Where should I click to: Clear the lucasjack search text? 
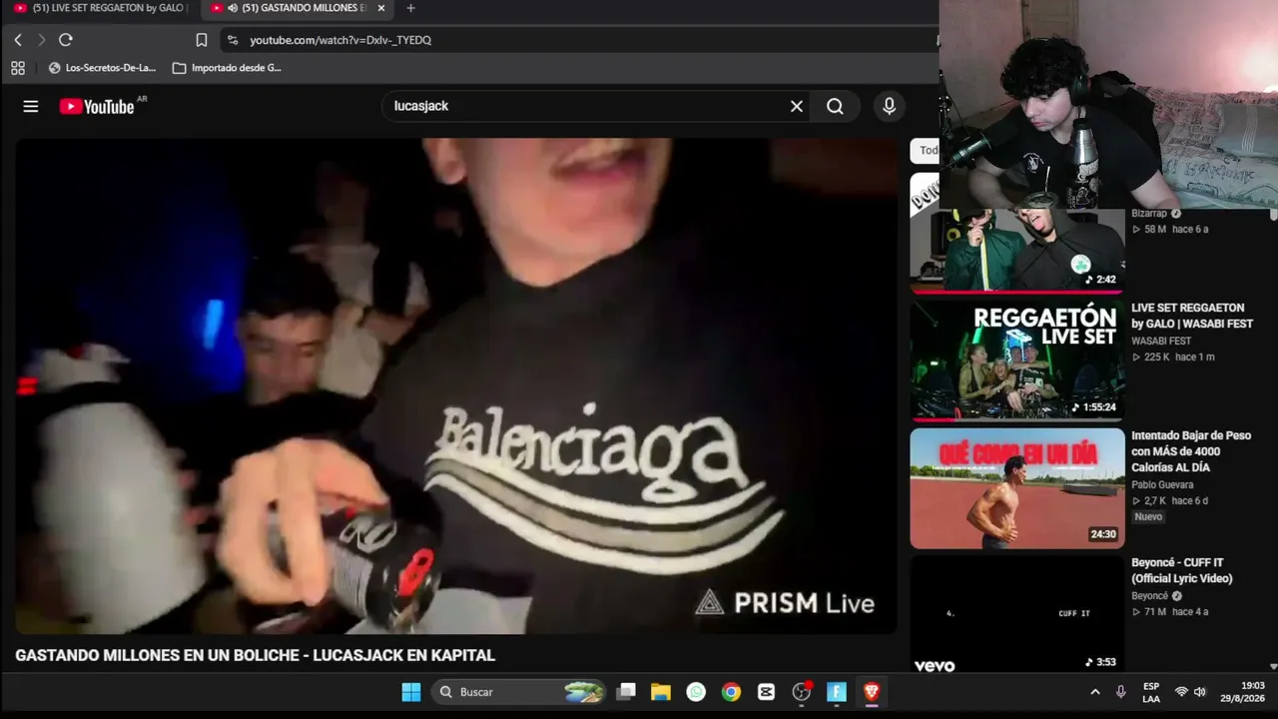(x=797, y=106)
